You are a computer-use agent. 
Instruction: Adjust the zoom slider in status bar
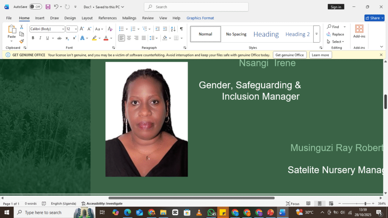tap(365, 204)
